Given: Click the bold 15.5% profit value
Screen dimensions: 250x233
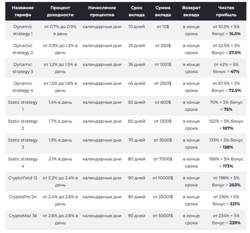Looking at the screenshot, I should tap(235, 34).
